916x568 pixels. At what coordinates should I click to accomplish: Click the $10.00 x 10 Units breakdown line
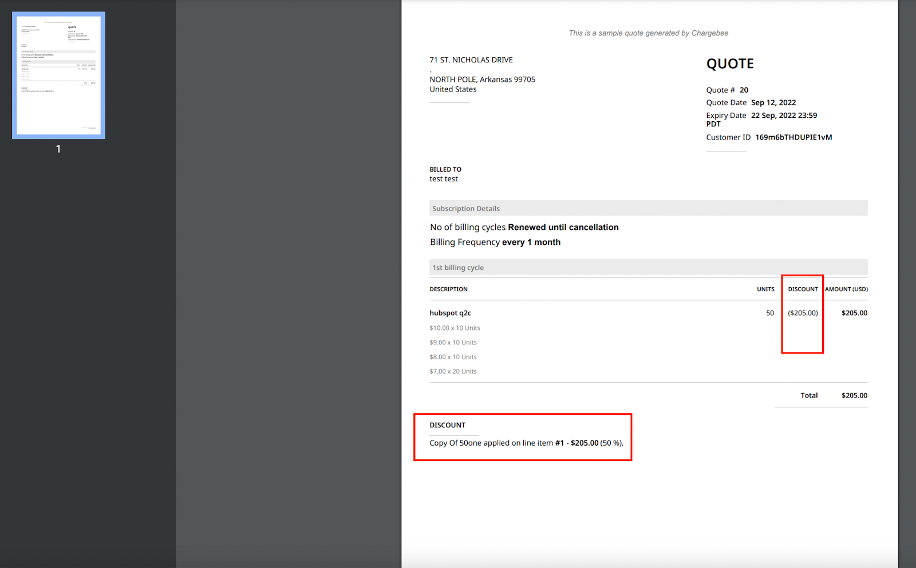pos(455,328)
